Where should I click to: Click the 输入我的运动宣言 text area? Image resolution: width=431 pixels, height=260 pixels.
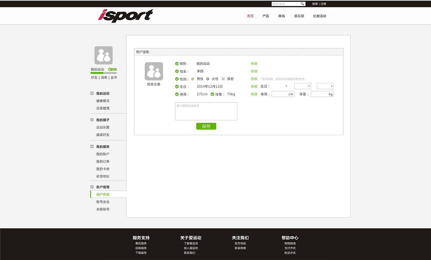pyautogui.click(x=206, y=111)
